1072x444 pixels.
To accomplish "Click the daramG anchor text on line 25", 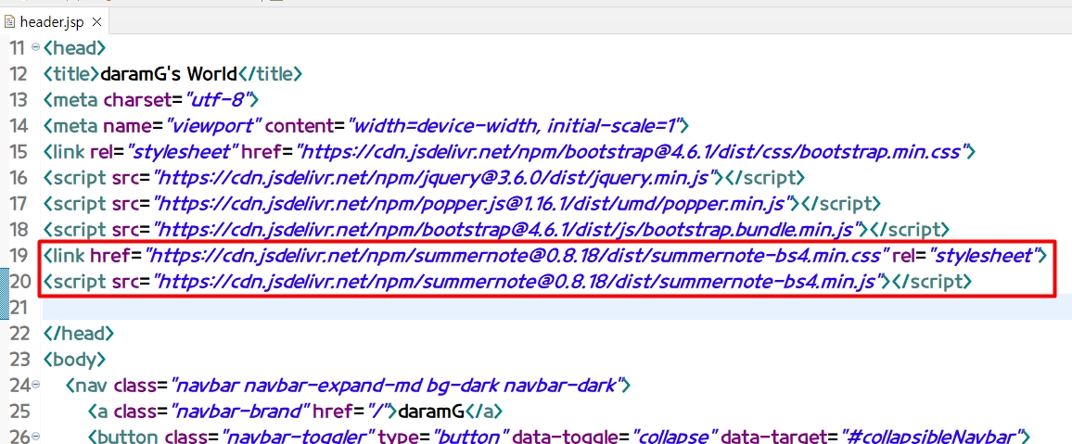I will coord(431,412).
